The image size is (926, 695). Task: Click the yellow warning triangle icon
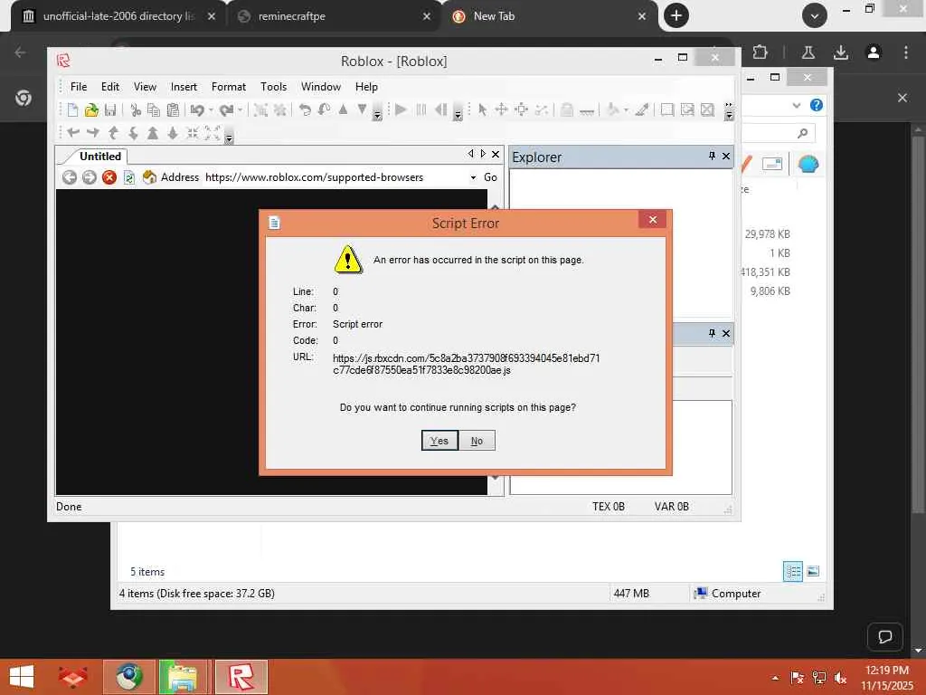point(348,260)
